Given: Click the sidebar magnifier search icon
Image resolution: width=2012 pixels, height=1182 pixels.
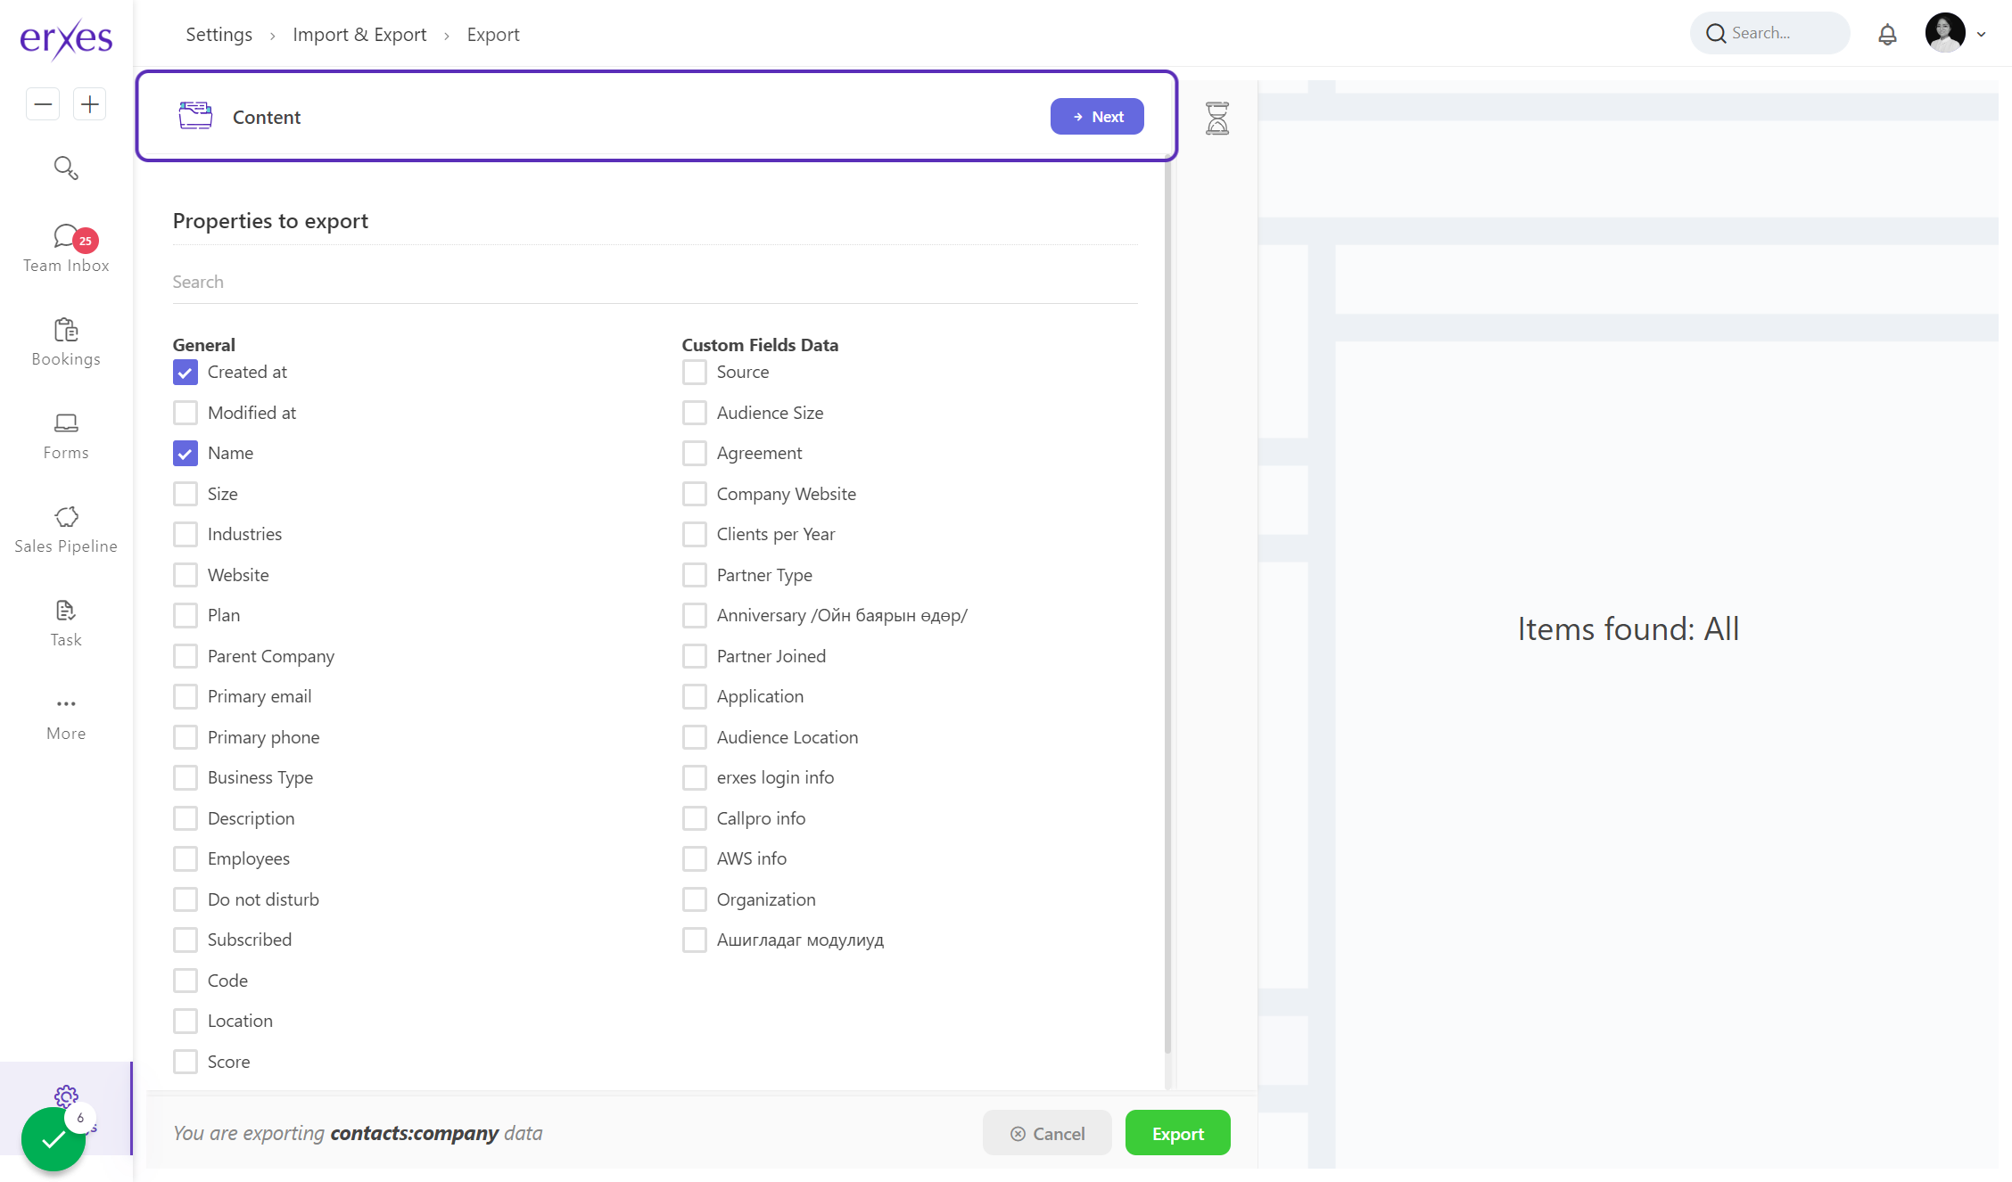Looking at the screenshot, I should click(66, 168).
